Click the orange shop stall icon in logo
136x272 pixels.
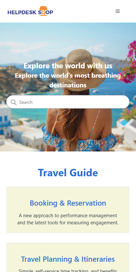[43, 11]
